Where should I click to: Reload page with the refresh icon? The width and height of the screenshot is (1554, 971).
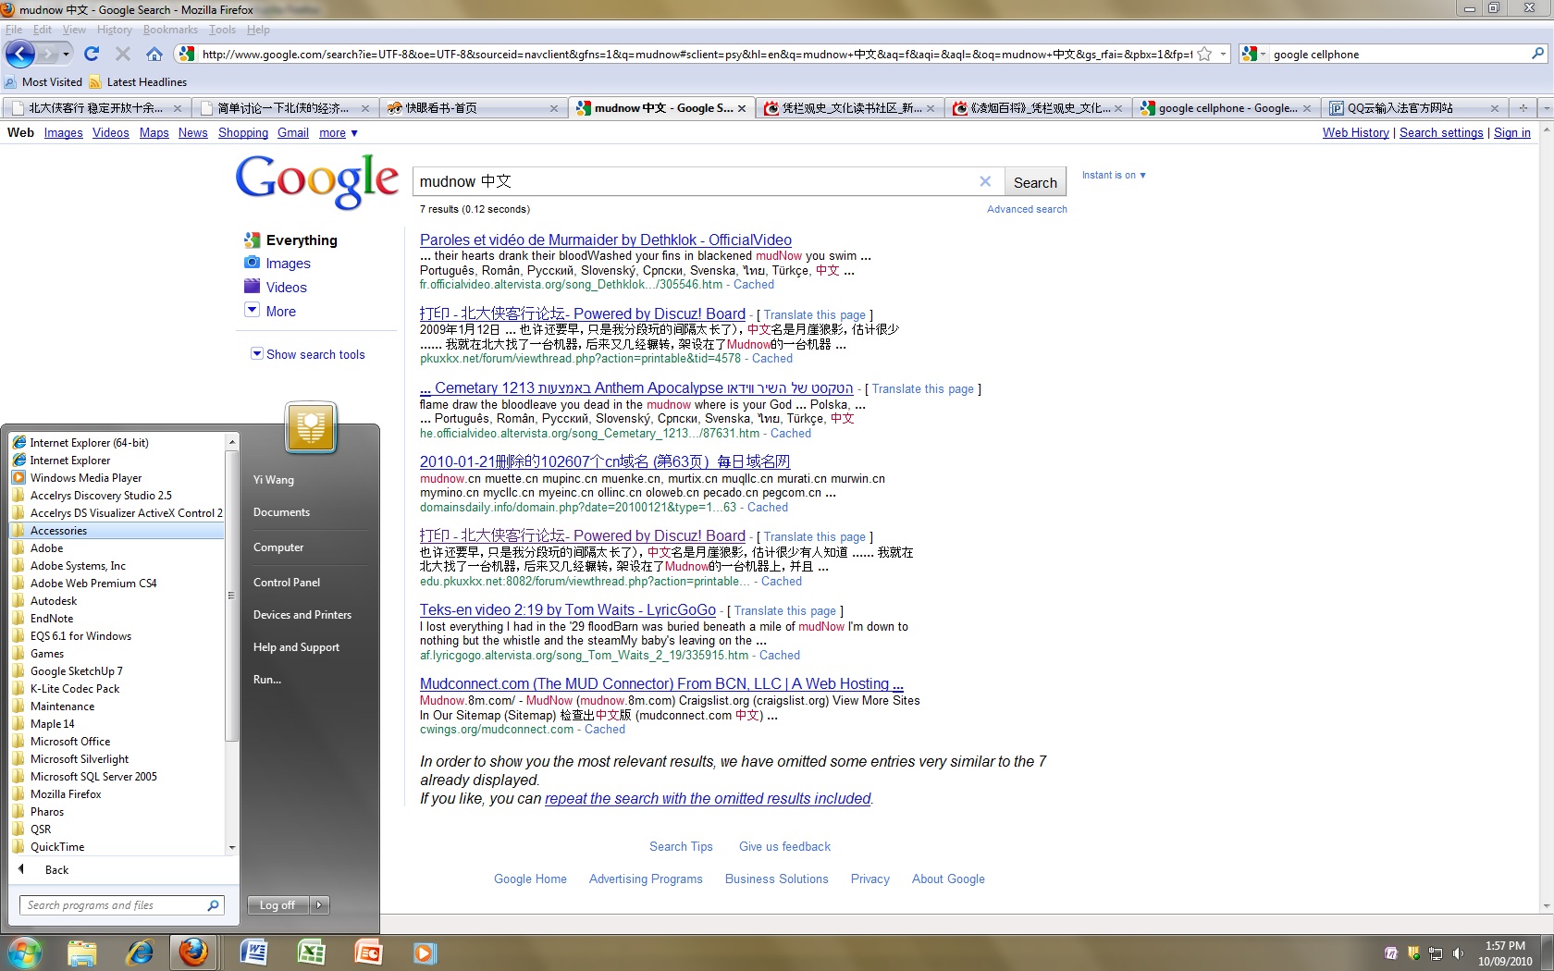(91, 54)
